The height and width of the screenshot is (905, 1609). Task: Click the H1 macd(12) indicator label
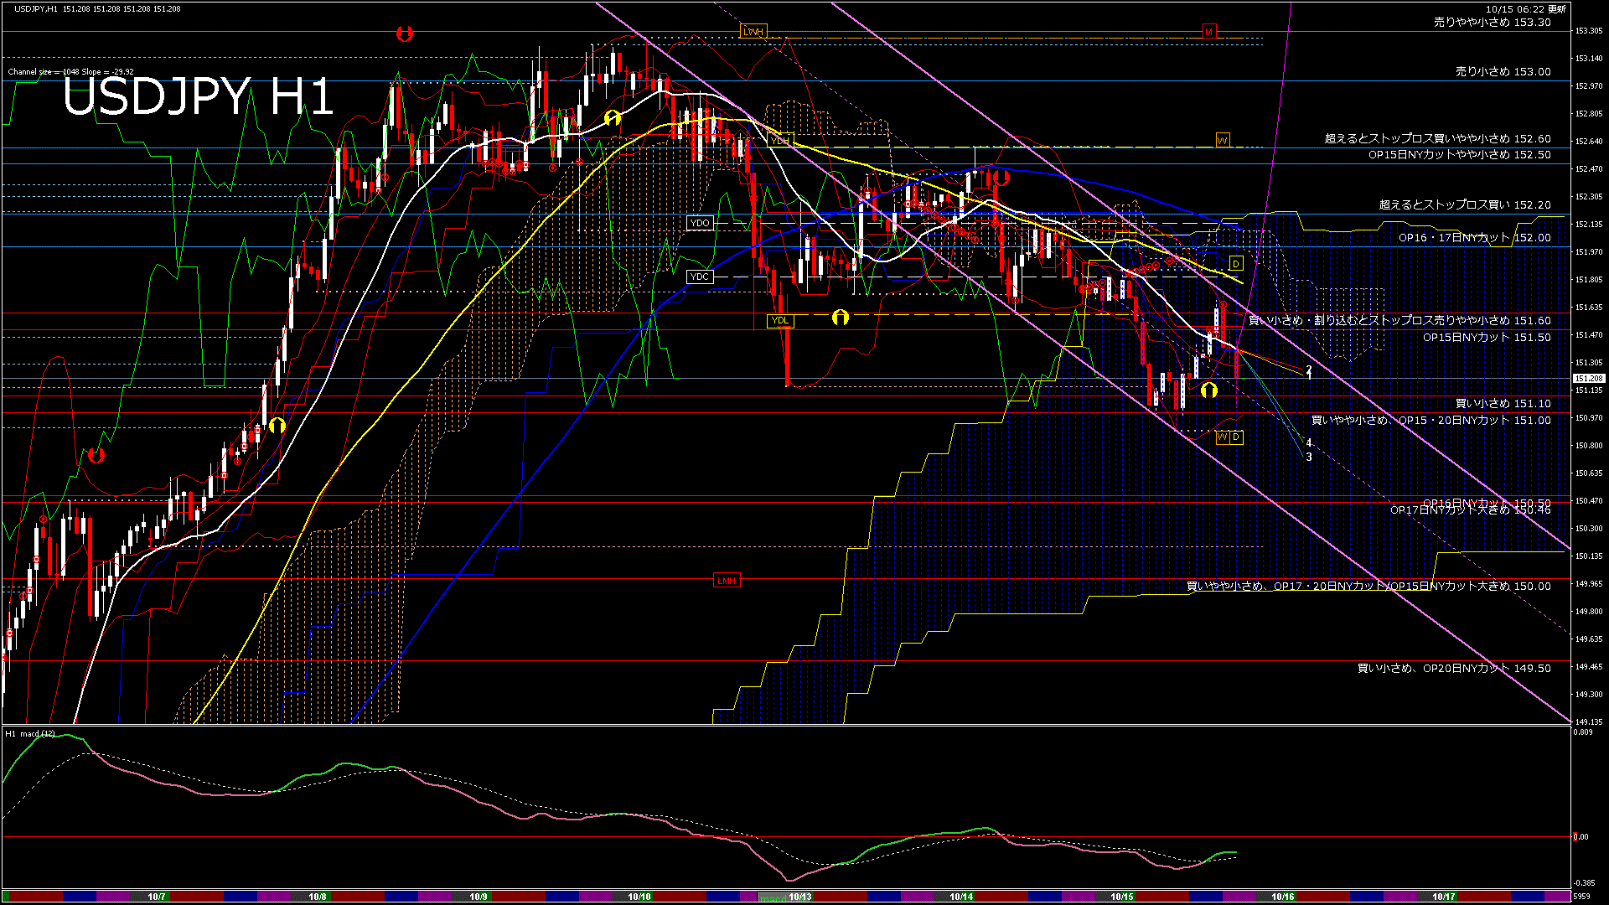(31, 734)
